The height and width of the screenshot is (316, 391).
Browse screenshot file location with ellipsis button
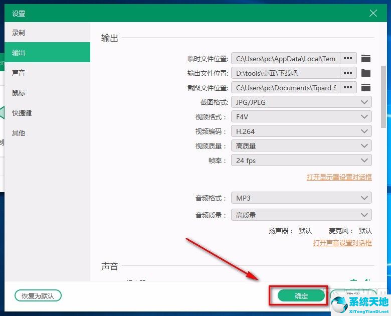pyautogui.click(x=348, y=87)
